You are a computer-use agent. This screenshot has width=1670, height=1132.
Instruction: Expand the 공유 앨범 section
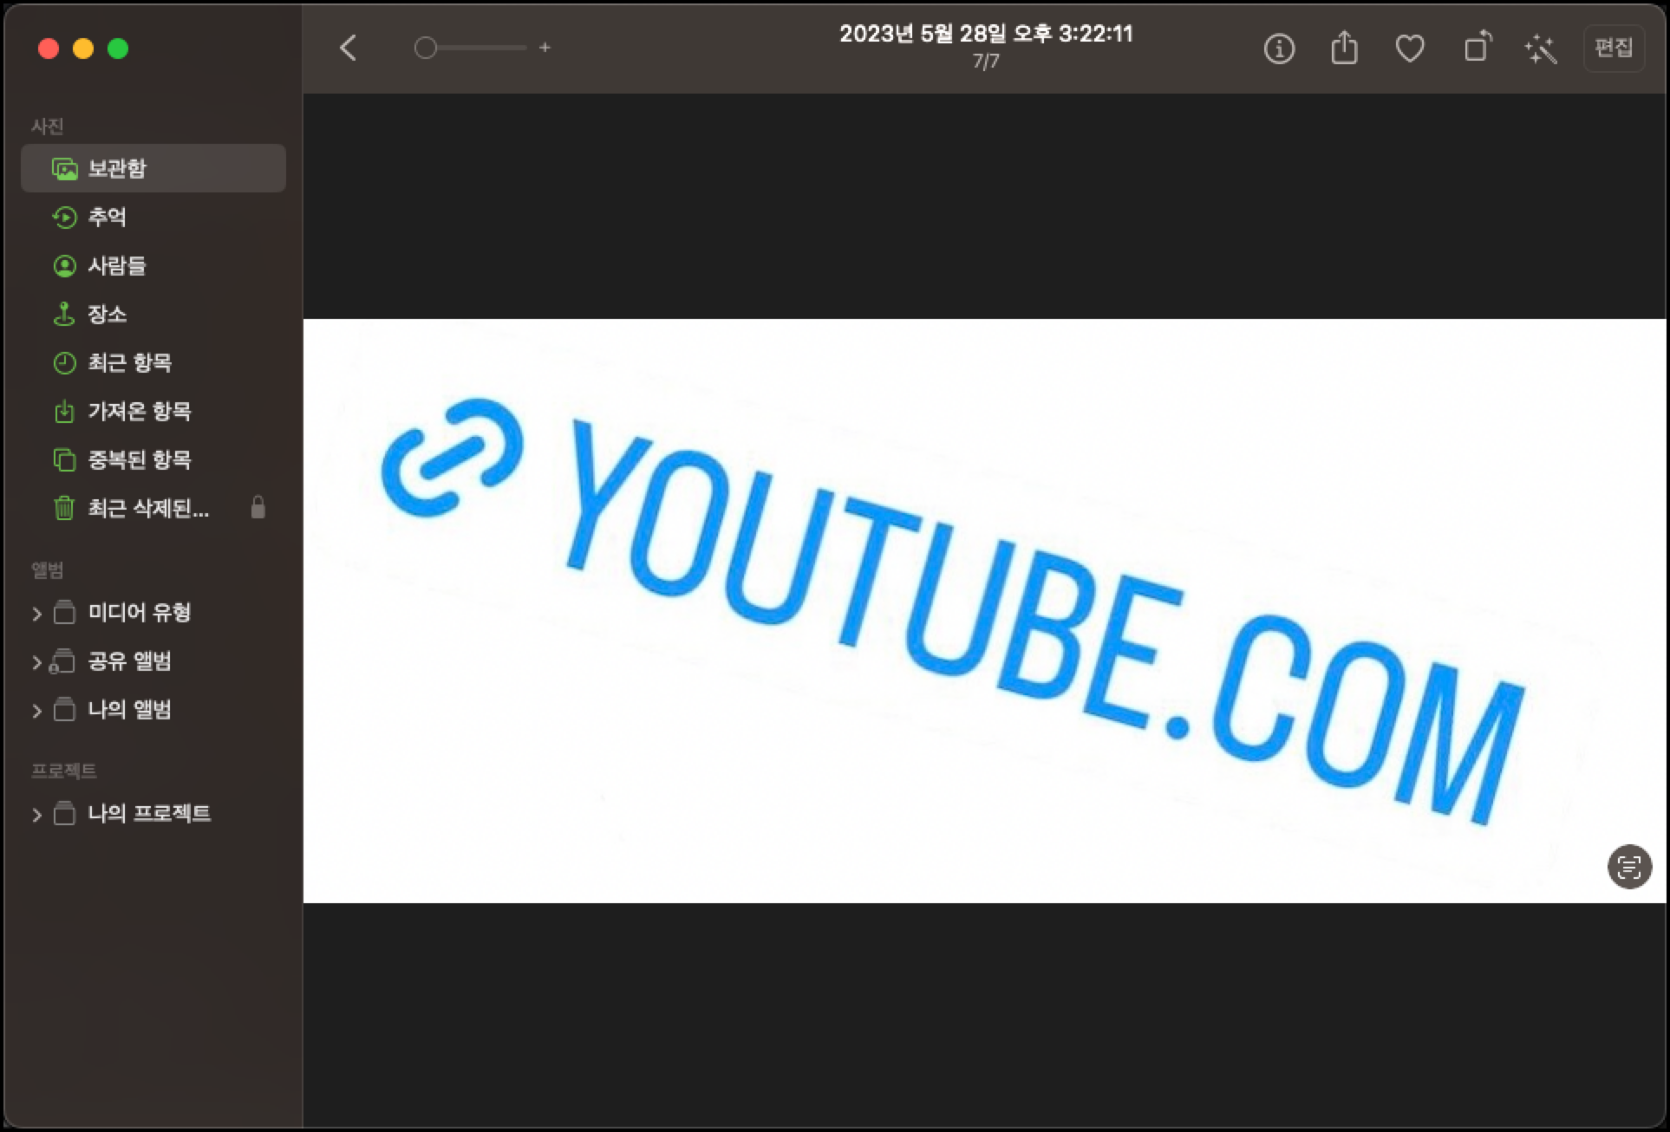tap(36, 662)
